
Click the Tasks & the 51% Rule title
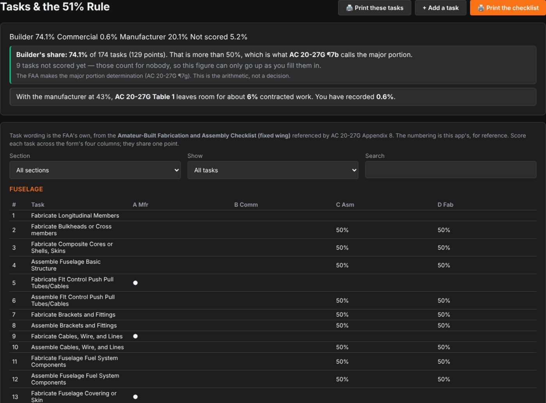point(55,7)
